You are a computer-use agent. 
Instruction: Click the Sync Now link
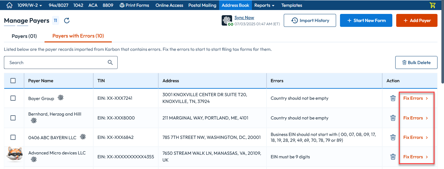244,17
